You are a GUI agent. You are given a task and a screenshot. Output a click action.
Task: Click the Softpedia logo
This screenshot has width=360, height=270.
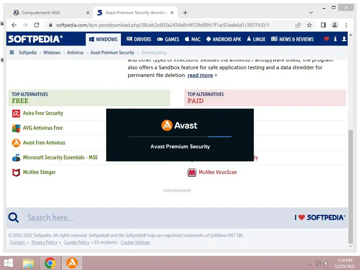pyautogui.click(x=36, y=39)
